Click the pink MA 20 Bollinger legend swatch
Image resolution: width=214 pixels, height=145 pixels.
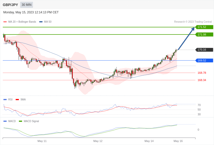click(5, 22)
